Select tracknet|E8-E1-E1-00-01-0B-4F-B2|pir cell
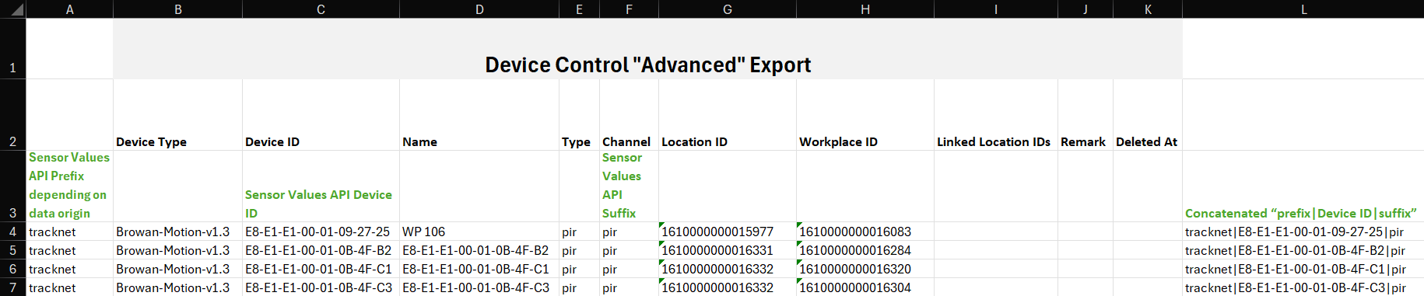This screenshot has height=296, width=1424. pos(1303,250)
